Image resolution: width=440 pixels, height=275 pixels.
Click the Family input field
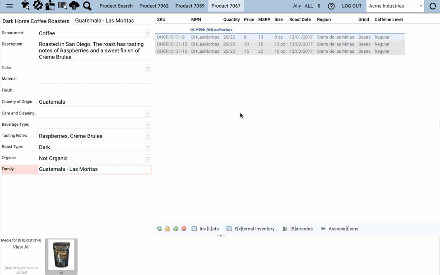coord(95,170)
